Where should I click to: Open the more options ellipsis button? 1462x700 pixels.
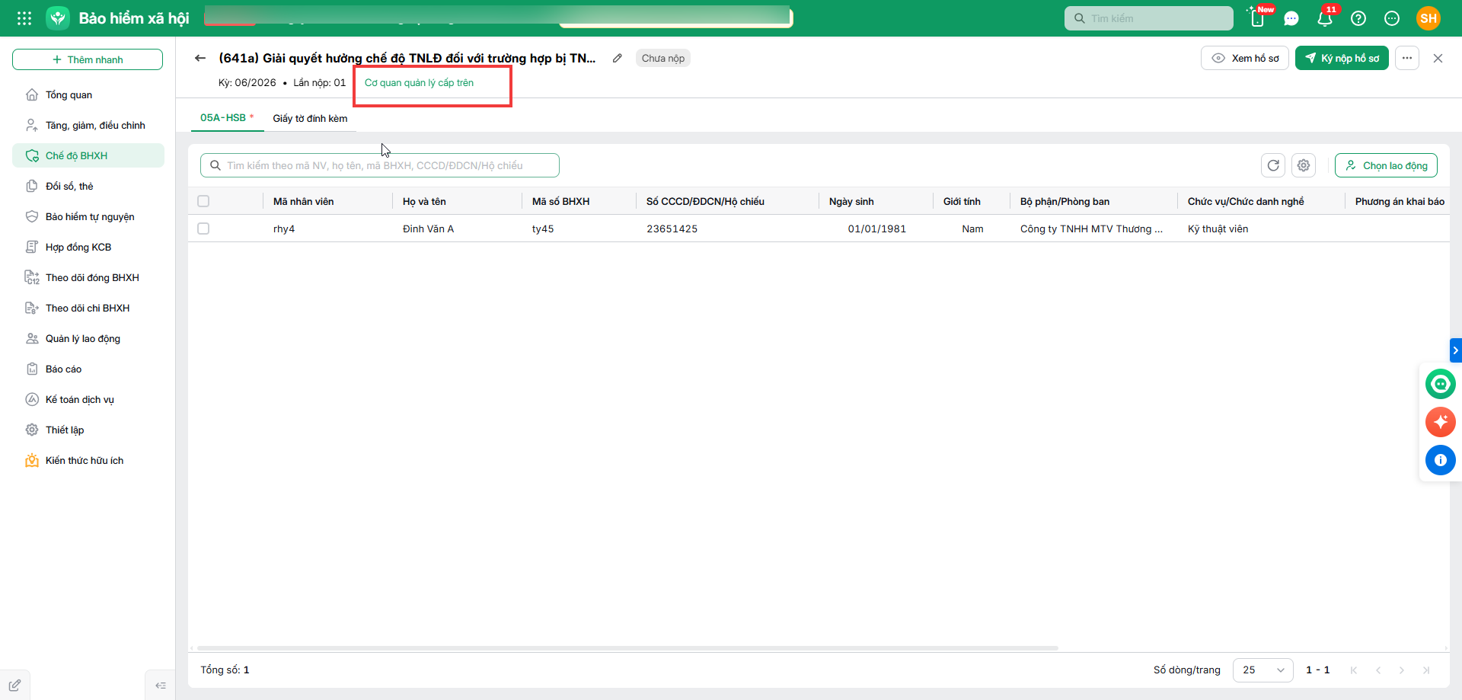point(1407,58)
